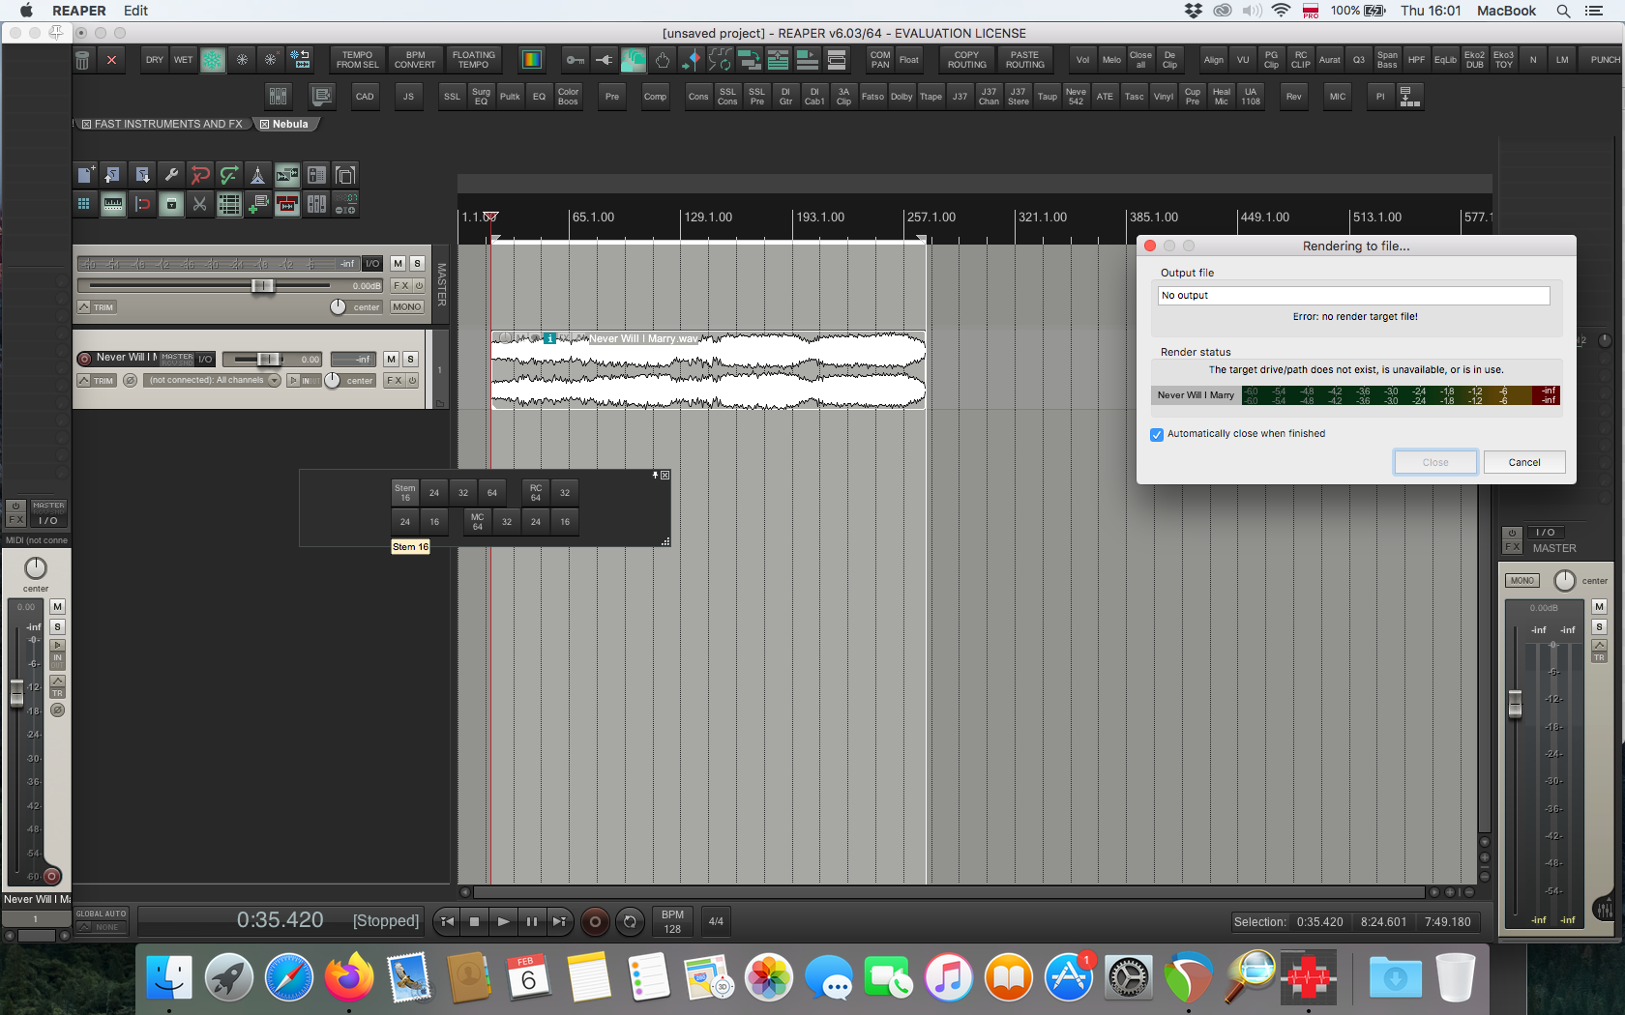Click the Never Will I Marry volume fader
The height and width of the screenshot is (1015, 1625).
click(x=268, y=359)
